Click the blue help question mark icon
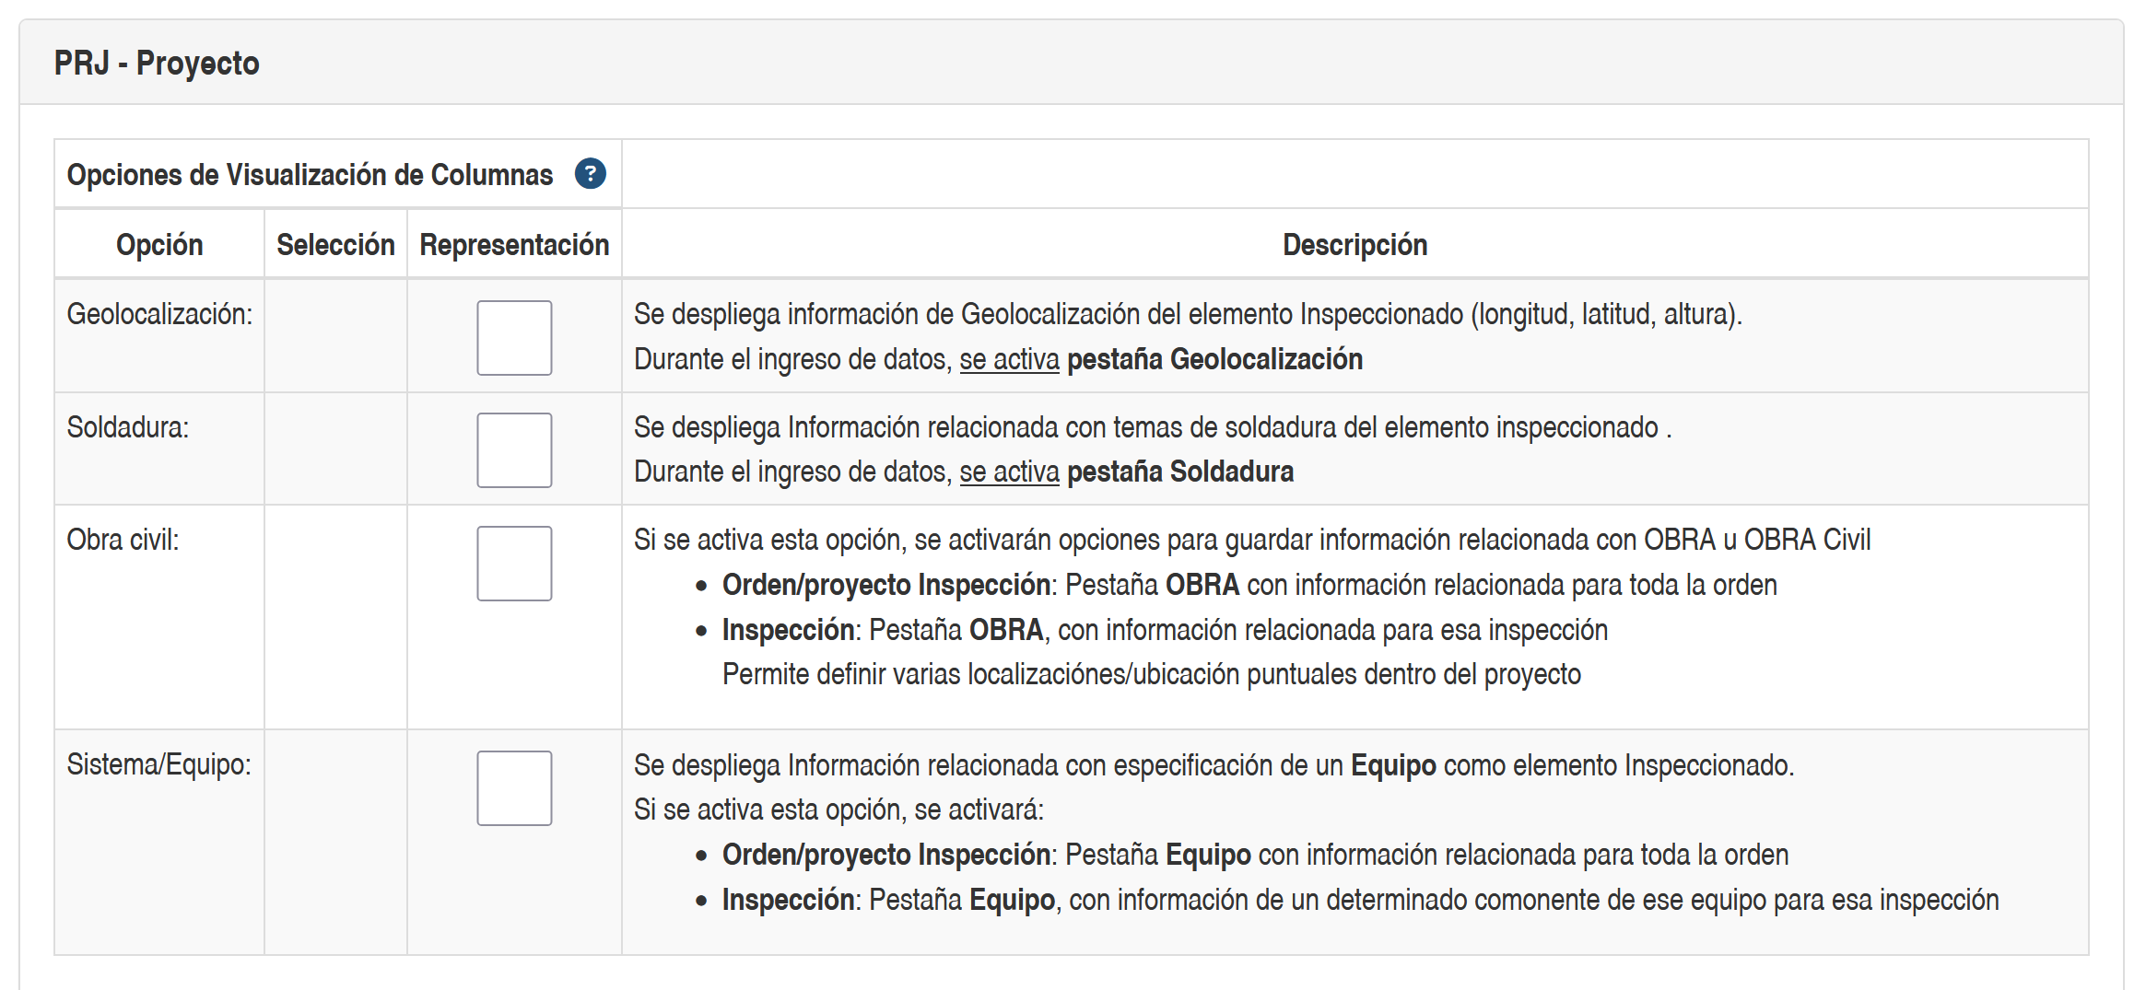Screen dimensions: 2146x990 tap(590, 173)
